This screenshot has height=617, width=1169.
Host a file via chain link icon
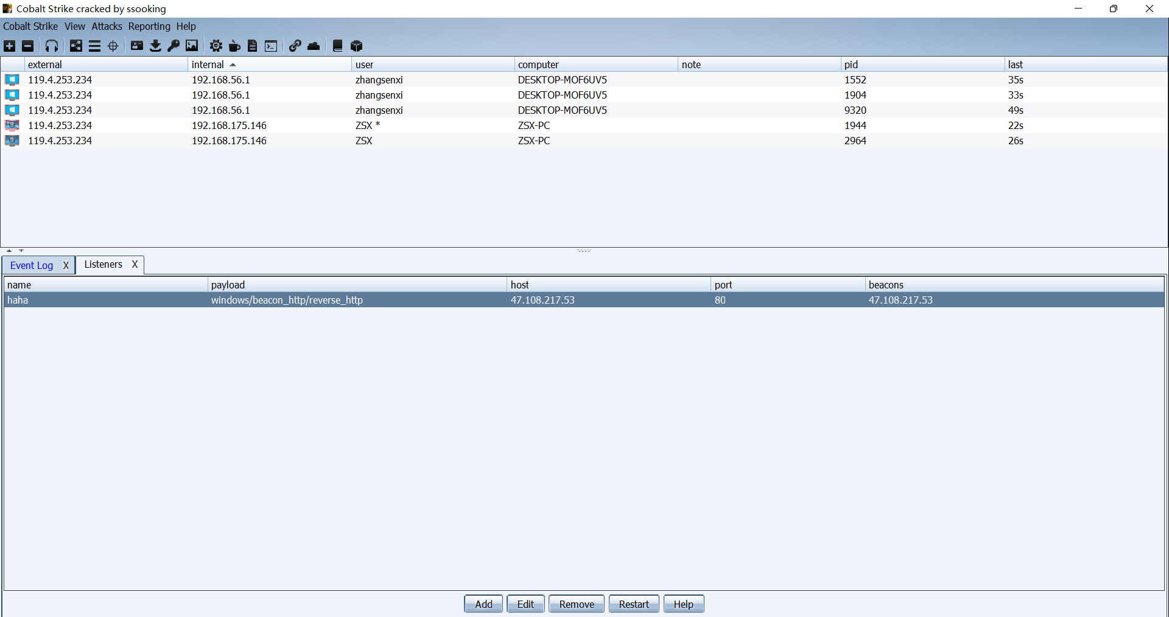pyautogui.click(x=295, y=46)
